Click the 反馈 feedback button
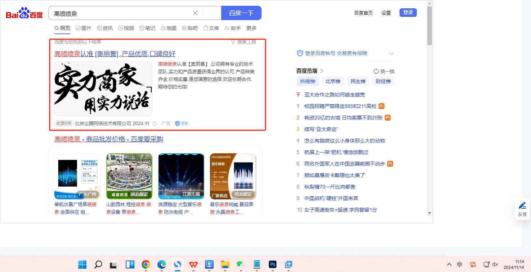Viewport: 531px width, 272px height. [522, 209]
